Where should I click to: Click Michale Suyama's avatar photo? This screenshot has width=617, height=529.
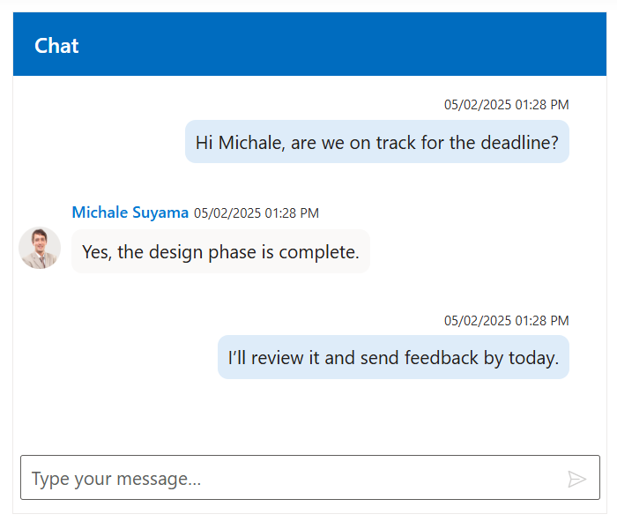[40, 248]
